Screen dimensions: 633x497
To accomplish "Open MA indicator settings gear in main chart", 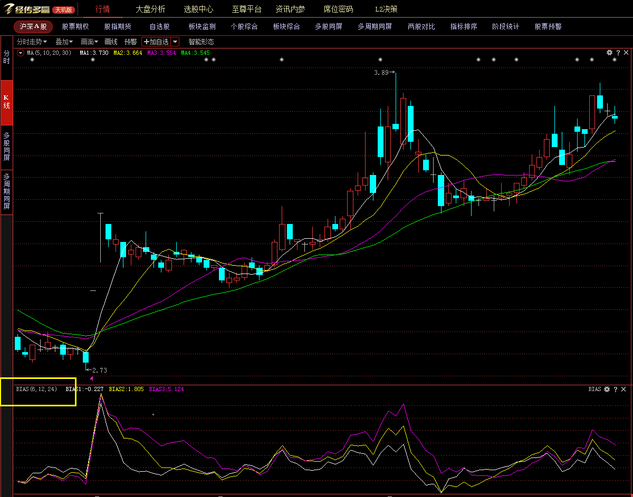I will (x=609, y=53).
